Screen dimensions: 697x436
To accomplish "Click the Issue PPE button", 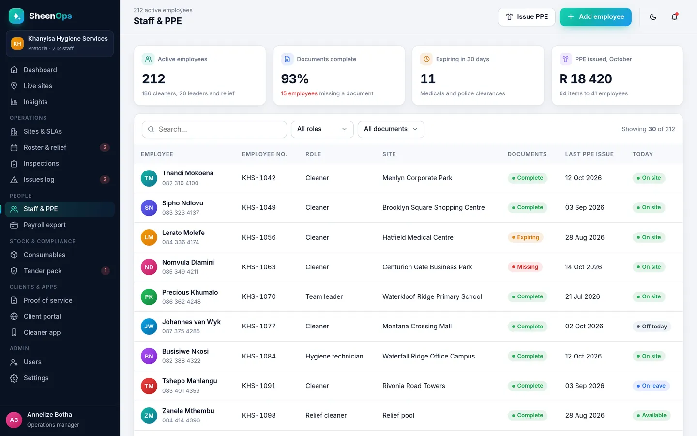I will pyautogui.click(x=526, y=17).
